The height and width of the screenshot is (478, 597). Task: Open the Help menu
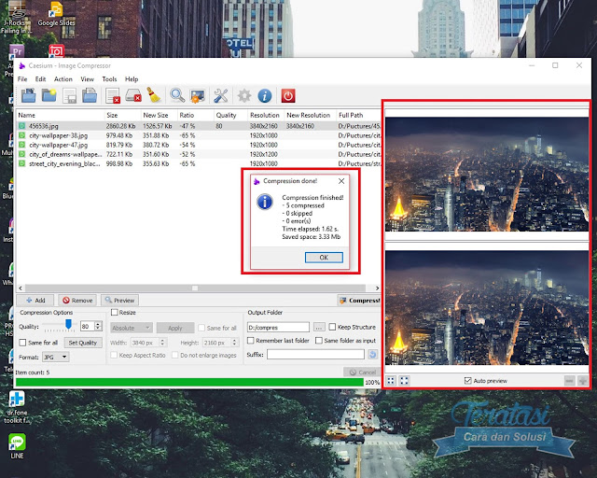pos(132,79)
